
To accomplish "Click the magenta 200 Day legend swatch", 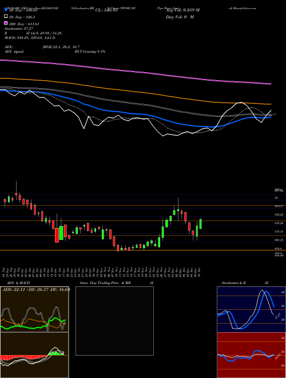I will coord(6,23).
